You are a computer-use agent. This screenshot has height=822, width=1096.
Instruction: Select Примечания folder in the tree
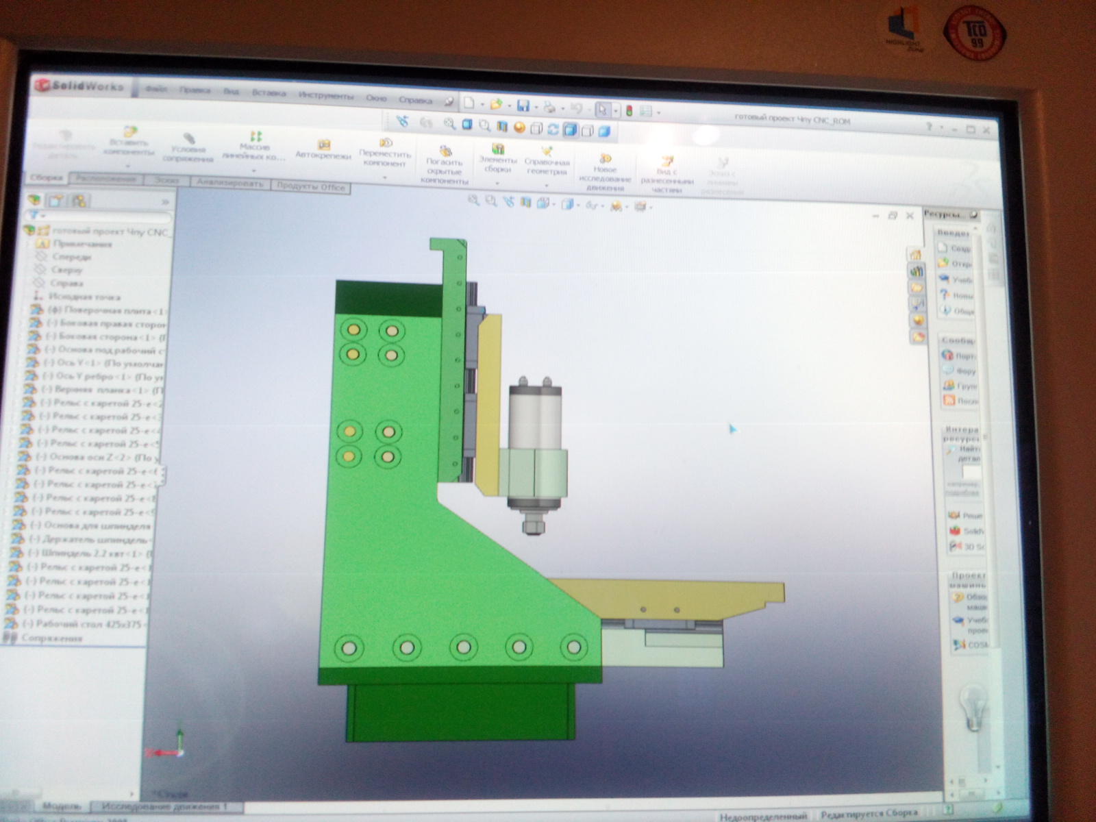click(73, 243)
